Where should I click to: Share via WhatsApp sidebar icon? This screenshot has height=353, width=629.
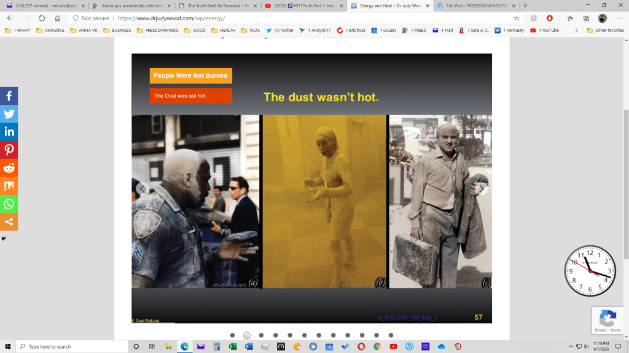point(9,203)
